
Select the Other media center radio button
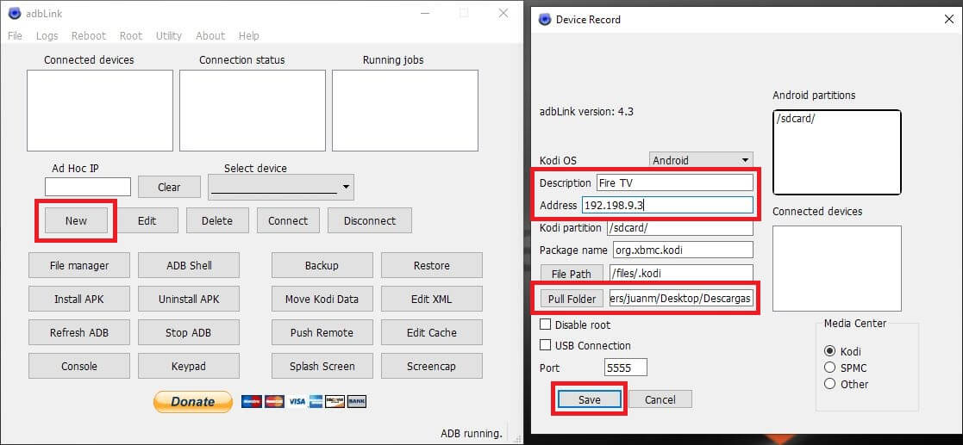coord(829,384)
